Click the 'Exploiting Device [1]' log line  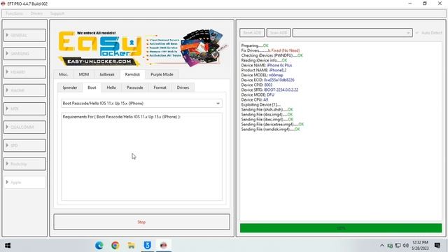[261, 104]
